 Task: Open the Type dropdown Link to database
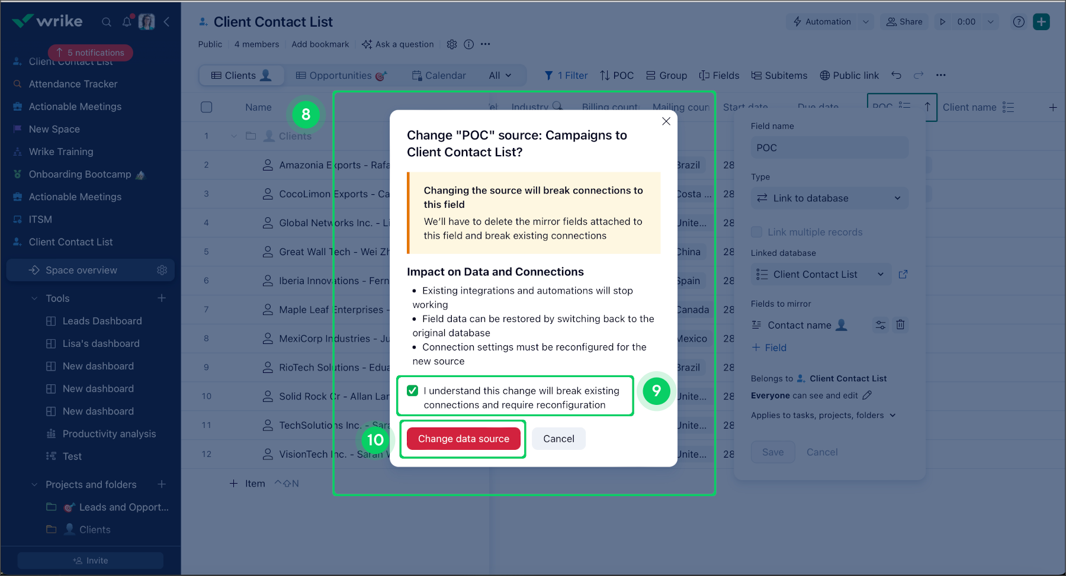pyautogui.click(x=829, y=198)
